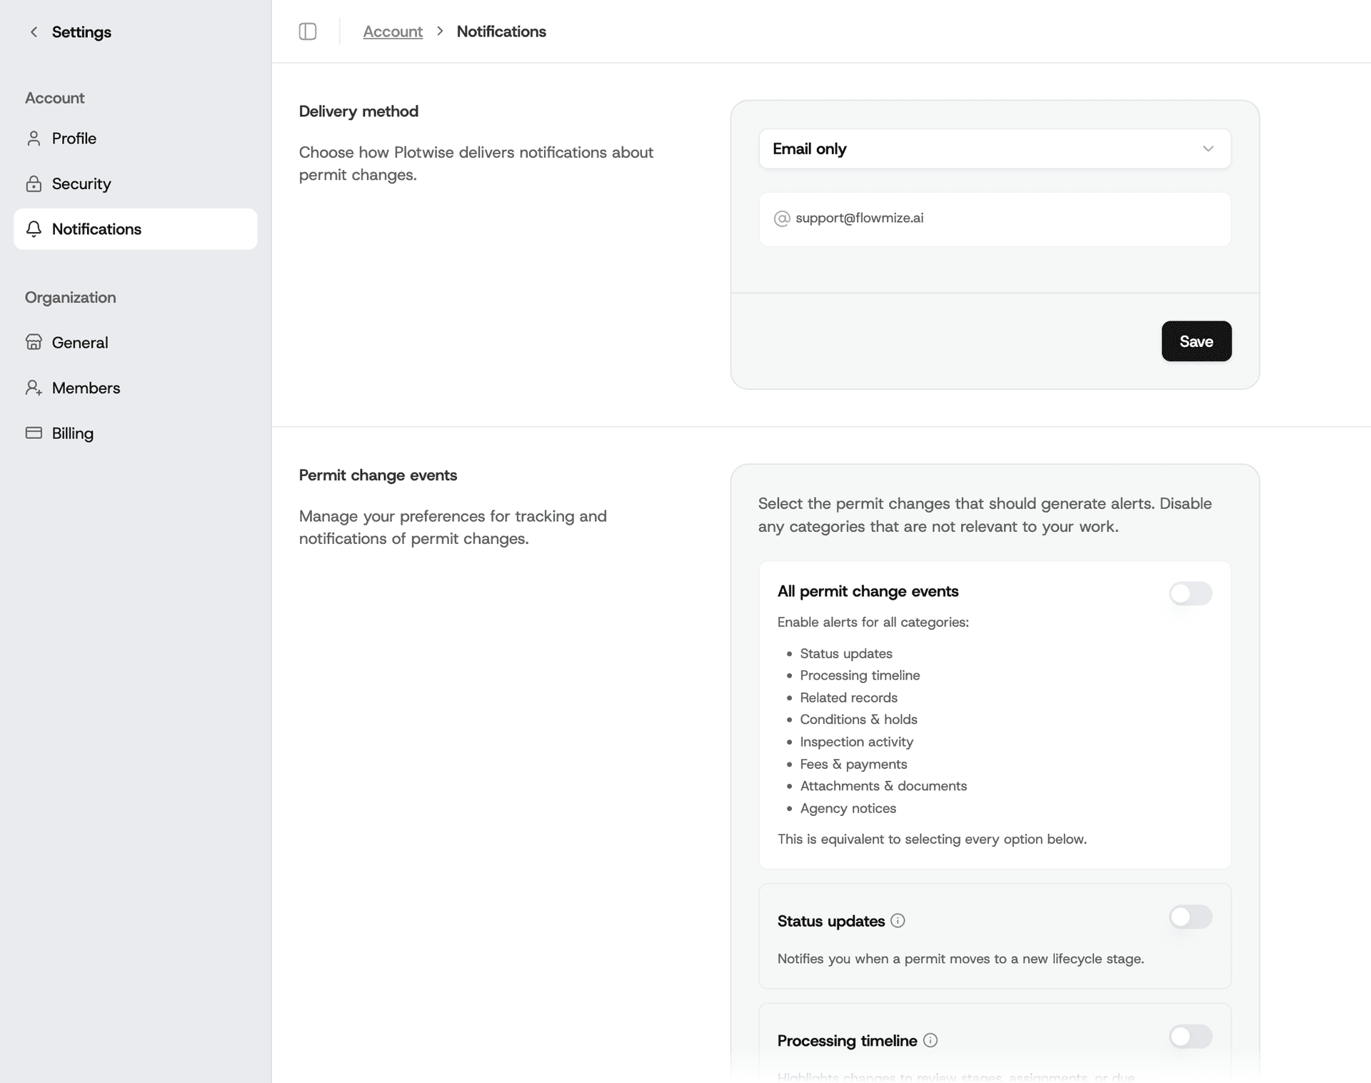Click the Profile person icon
The width and height of the screenshot is (1371, 1083).
click(34, 138)
